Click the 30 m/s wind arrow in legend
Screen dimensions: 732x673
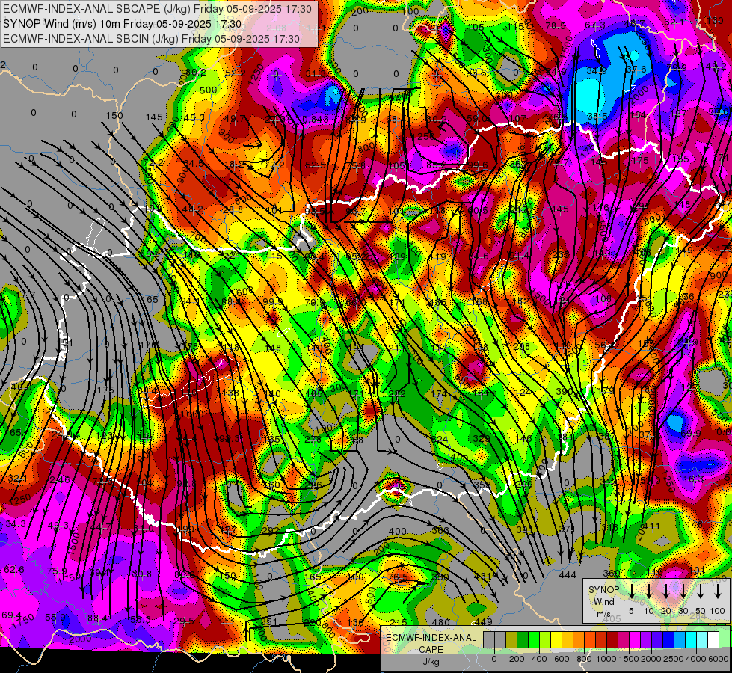(683, 591)
